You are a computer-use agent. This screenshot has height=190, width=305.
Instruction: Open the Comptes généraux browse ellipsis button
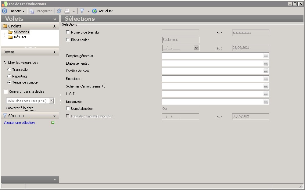coord(266,56)
